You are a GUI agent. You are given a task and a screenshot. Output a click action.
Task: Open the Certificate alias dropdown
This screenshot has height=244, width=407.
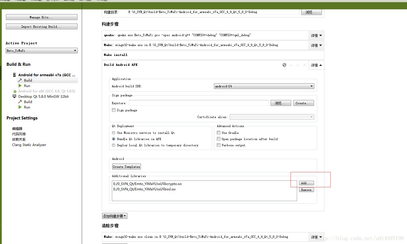point(271,117)
